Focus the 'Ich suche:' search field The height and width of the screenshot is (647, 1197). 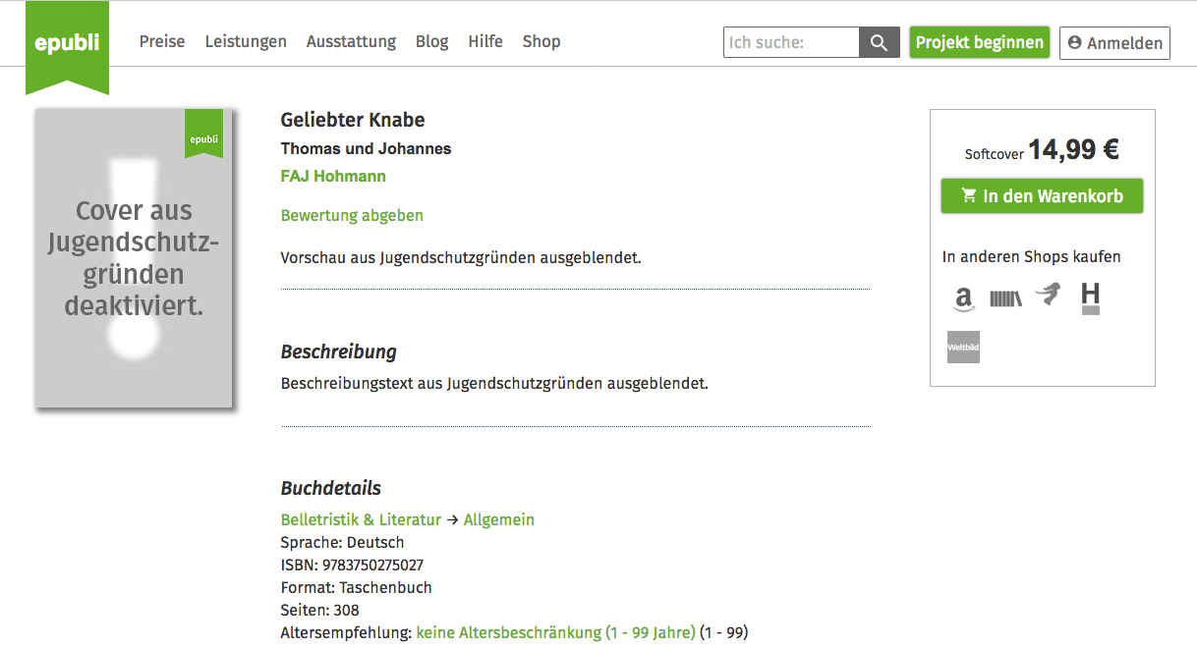(791, 42)
